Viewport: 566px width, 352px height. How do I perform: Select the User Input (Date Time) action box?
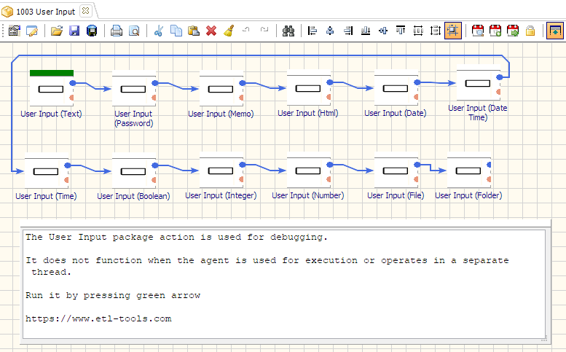478,84
